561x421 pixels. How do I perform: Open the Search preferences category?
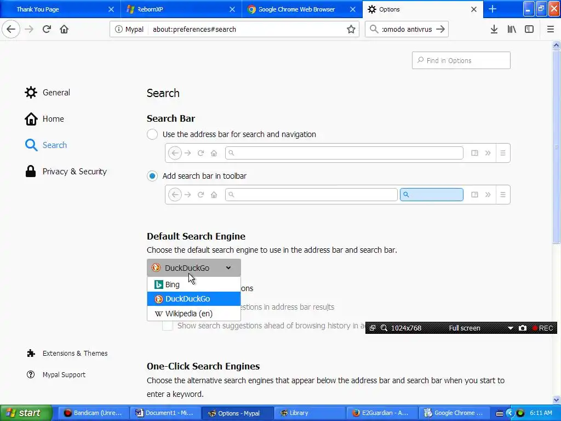pos(46,145)
